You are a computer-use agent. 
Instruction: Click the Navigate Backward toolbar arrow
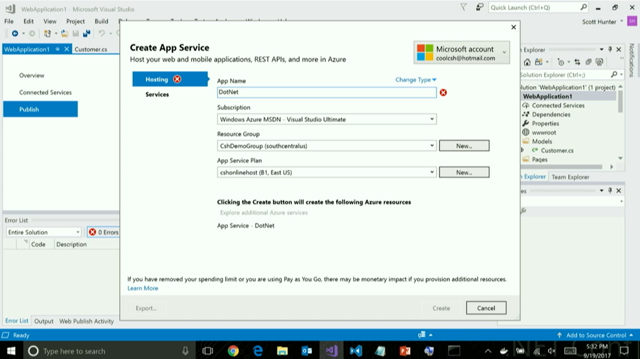tap(14, 33)
